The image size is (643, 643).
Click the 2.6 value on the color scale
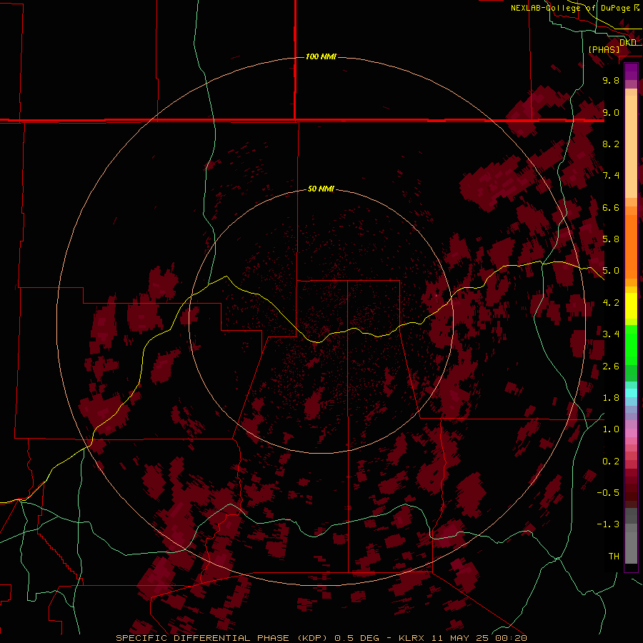point(611,367)
